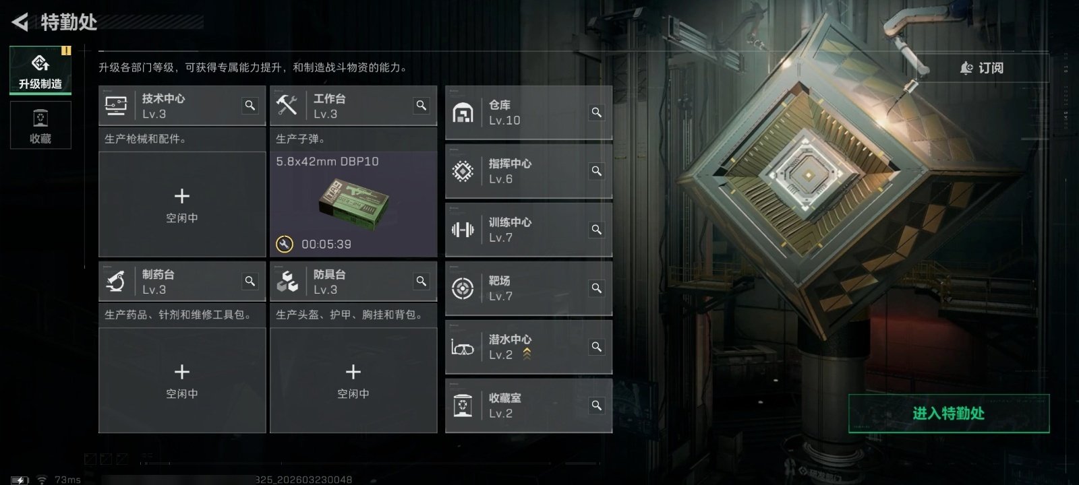Click the green 进入特勤处 button
Viewport: 1079px width, 485px height.
pos(949,413)
